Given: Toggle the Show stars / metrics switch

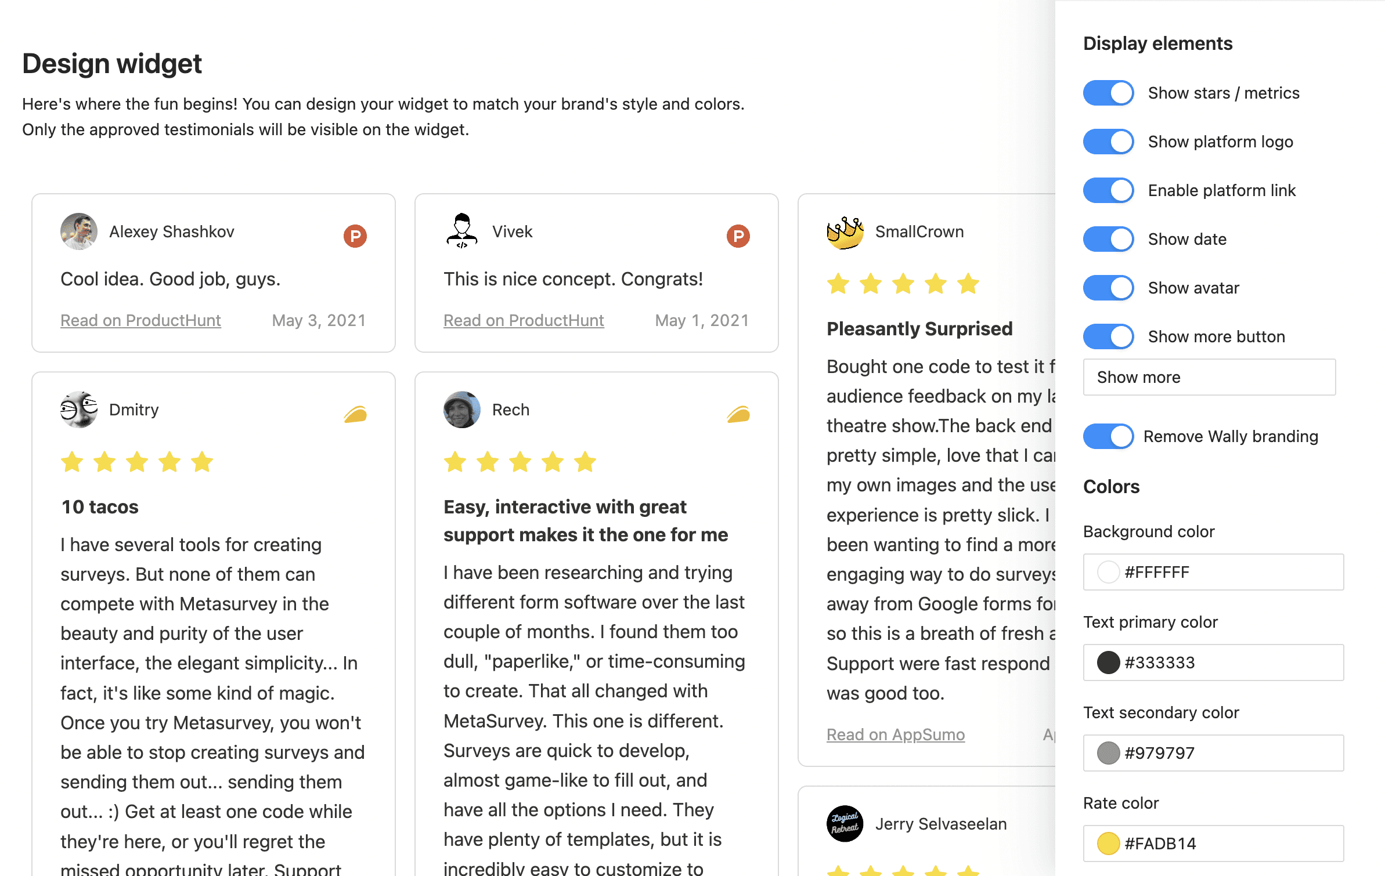Looking at the screenshot, I should 1108,92.
